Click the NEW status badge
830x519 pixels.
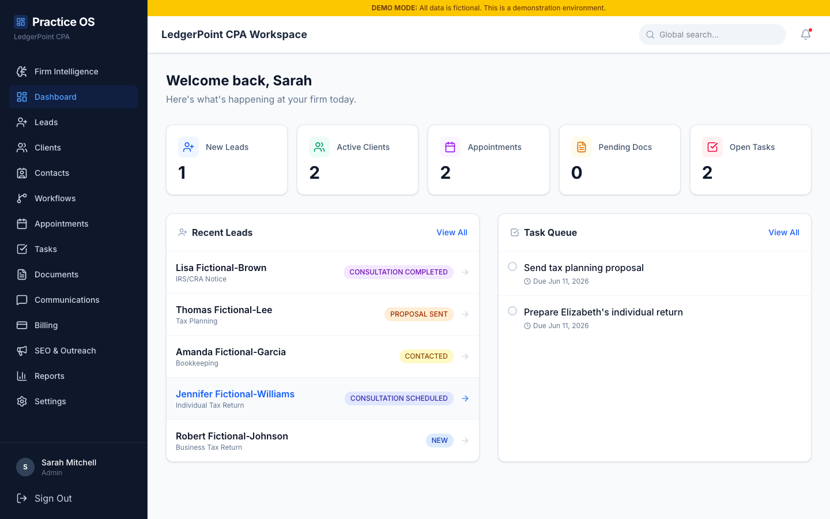pyautogui.click(x=440, y=441)
